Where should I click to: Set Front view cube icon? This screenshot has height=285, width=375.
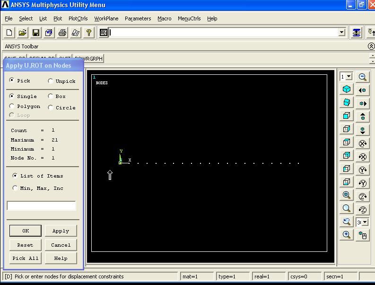pos(347,116)
